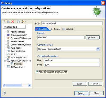Click the tree's horizontal scrollbar thumb
This screenshot has height=98, width=106.
click(x=14, y=85)
